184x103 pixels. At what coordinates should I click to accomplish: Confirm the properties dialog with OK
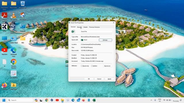[89, 79]
